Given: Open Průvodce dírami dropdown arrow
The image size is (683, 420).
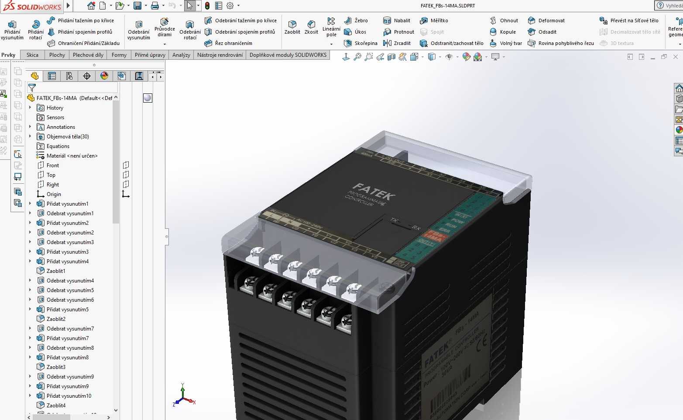Looking at the screenshot, I should tap(165, 44).
